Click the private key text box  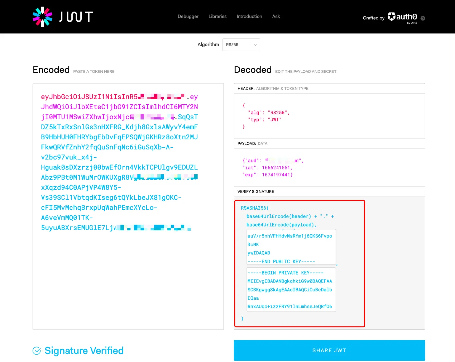click(291, 290)
